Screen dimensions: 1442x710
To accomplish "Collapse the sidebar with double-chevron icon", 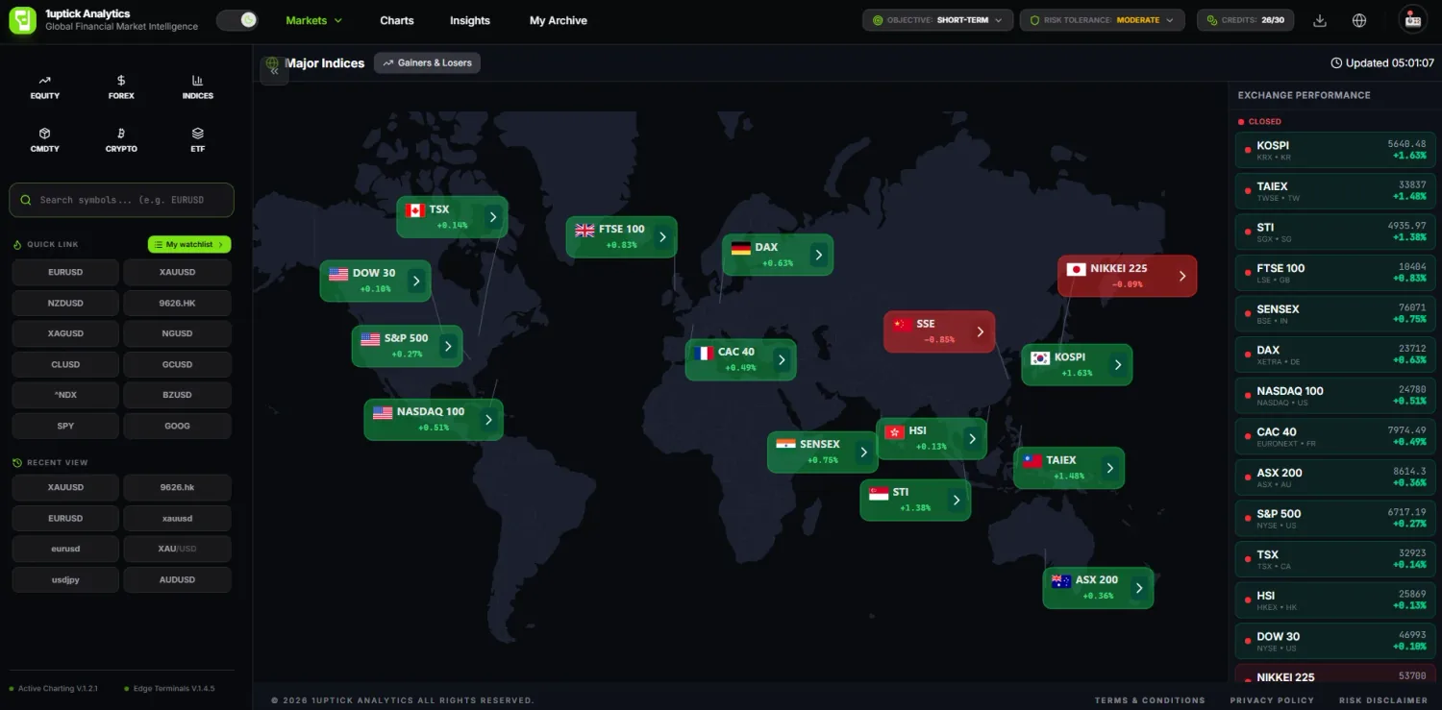I will 274,69.
